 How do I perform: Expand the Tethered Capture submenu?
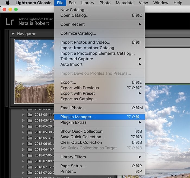pos(100,59)
